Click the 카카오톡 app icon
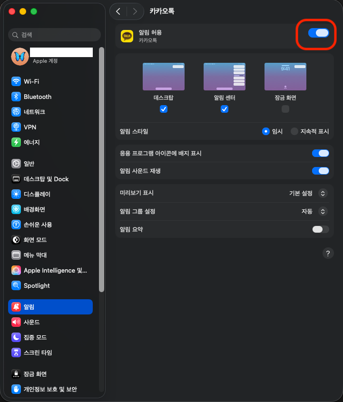Viewport: 343px width, 402px height. click(x=127, y=36)
